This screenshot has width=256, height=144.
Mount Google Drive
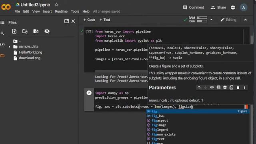(x=36, y=31)
